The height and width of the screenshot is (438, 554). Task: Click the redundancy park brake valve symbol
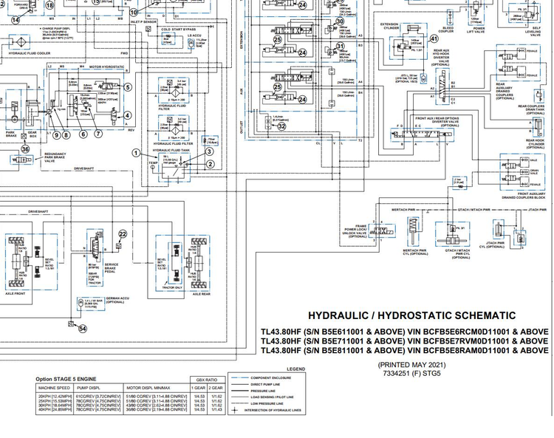point(21,160)
